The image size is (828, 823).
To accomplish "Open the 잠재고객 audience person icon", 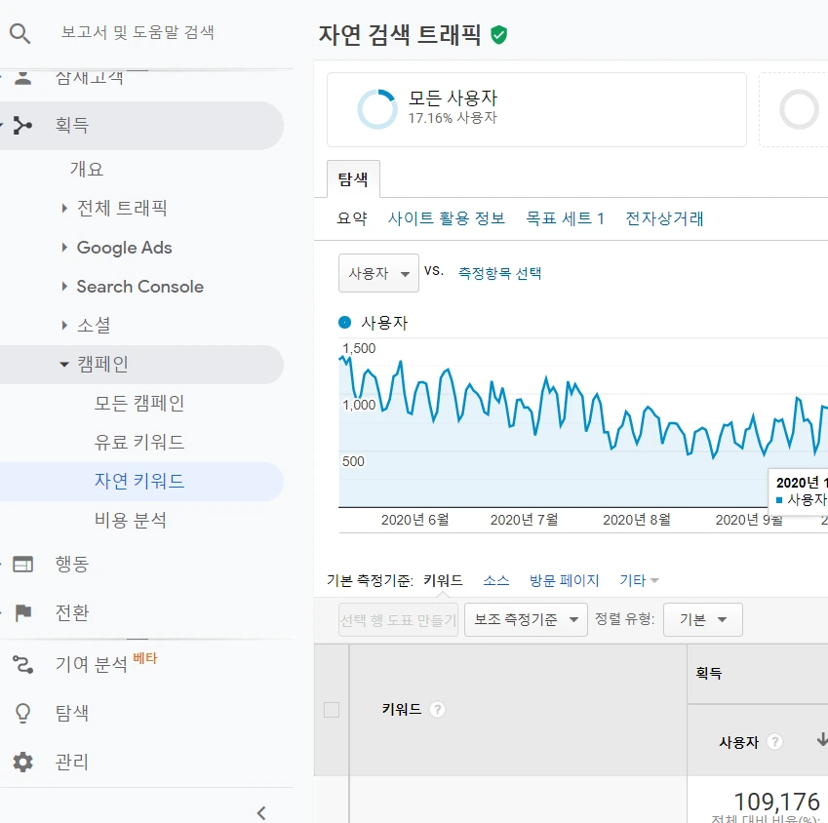I will (22, 78).
